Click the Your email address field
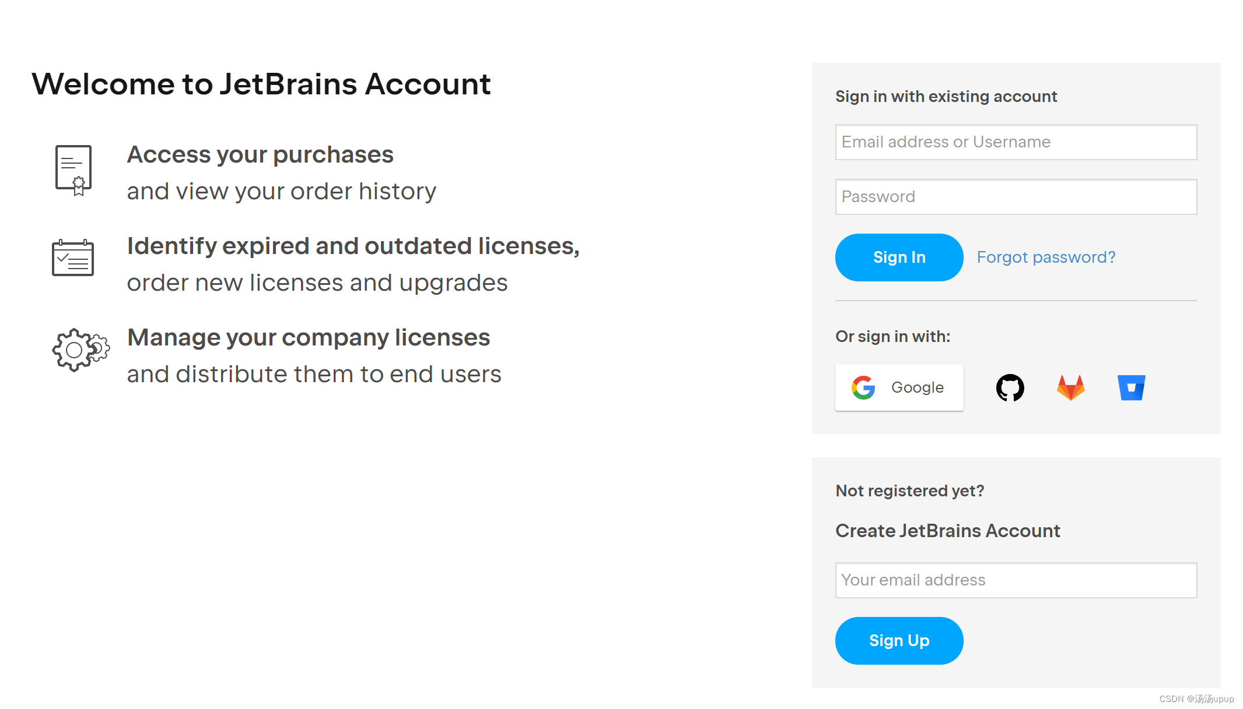Screen dimensions: 1243x709 pyautogui.click(x=1016, y=580)
